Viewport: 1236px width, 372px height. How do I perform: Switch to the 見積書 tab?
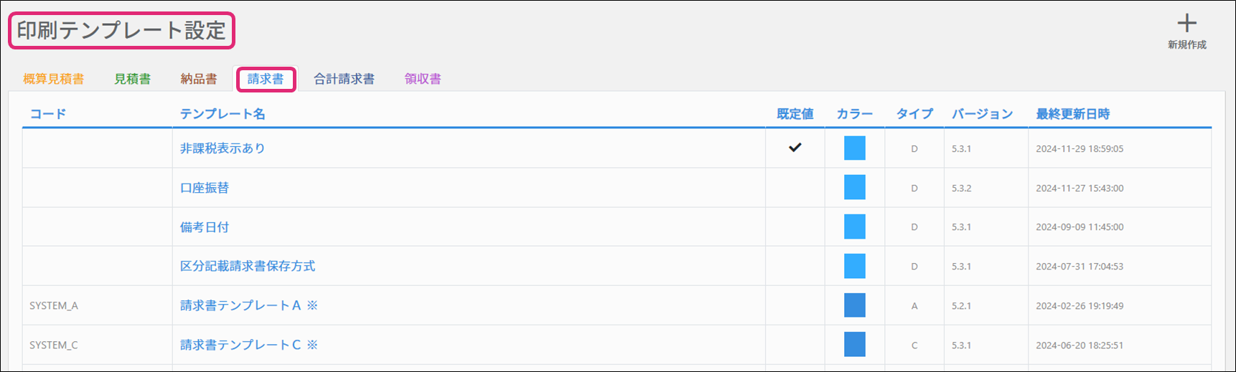[133, 79]
